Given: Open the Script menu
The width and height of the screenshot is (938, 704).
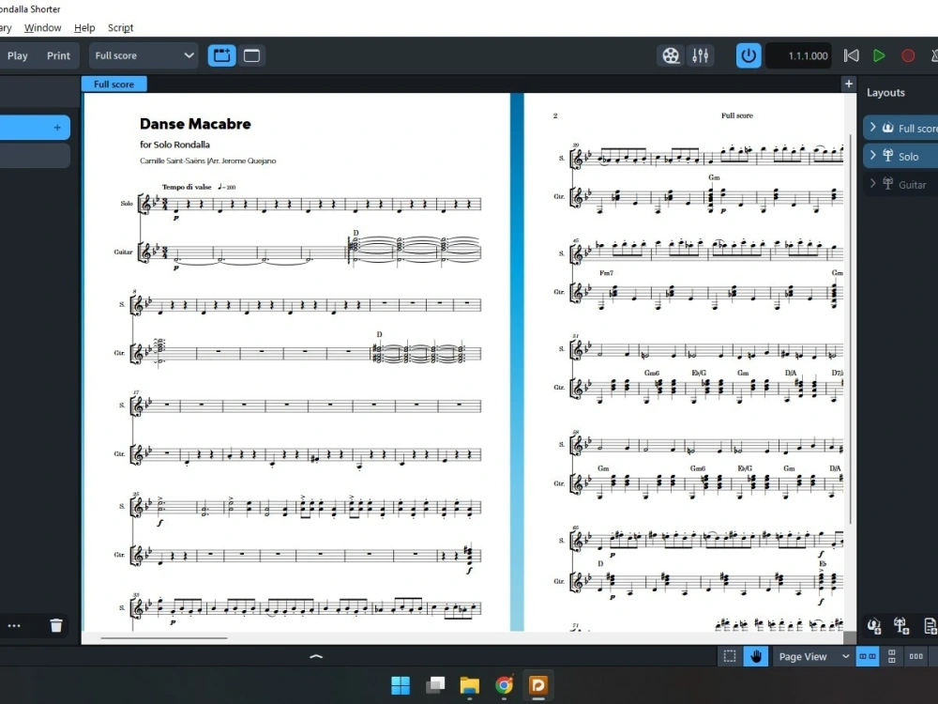Looking at the screenshot, I should pos(120,27).
